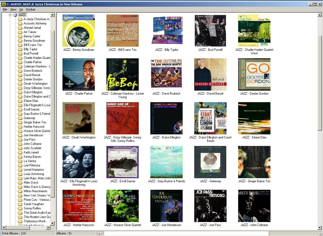The width and height of the screenshot is (323, 236).
Task: Focus the search input field
Action: click(186, 233)
